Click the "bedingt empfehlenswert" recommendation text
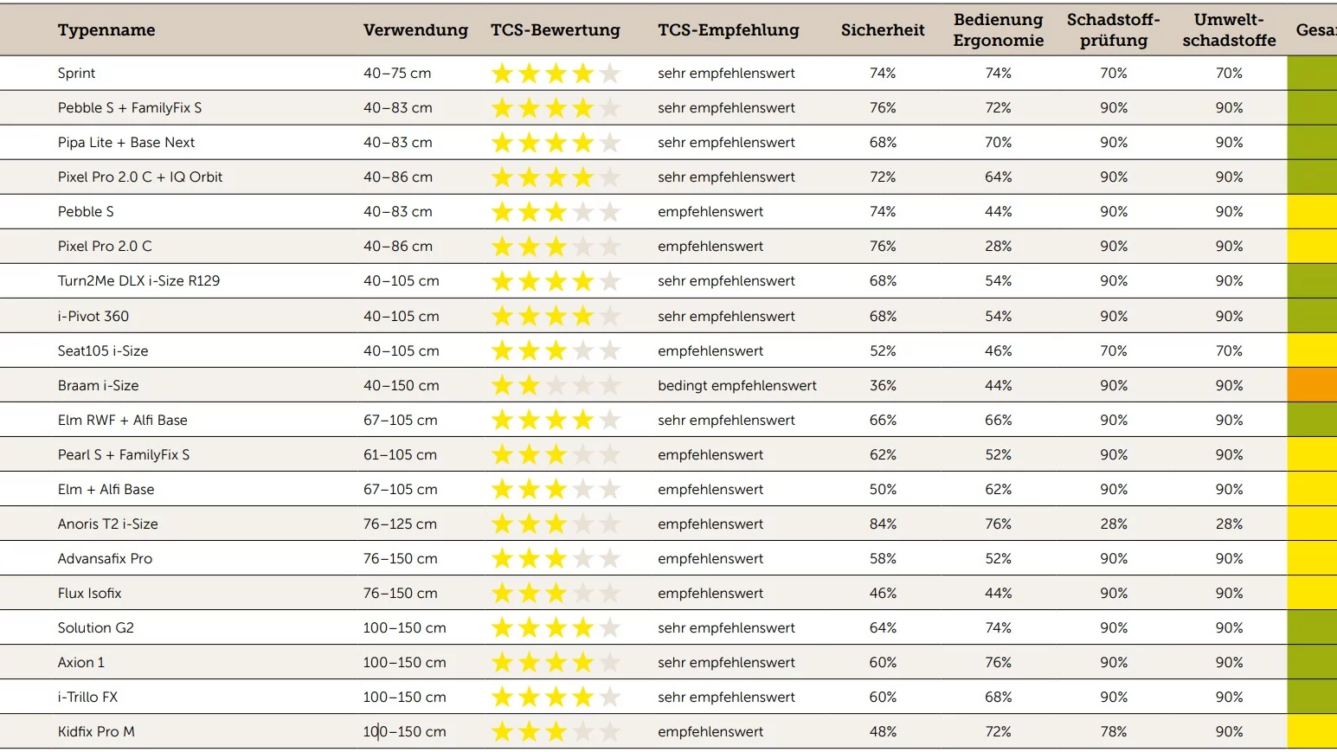 tap(736, 385)
